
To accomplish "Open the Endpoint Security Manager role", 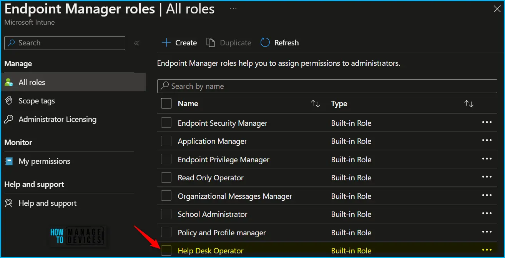I will point(223,123).
